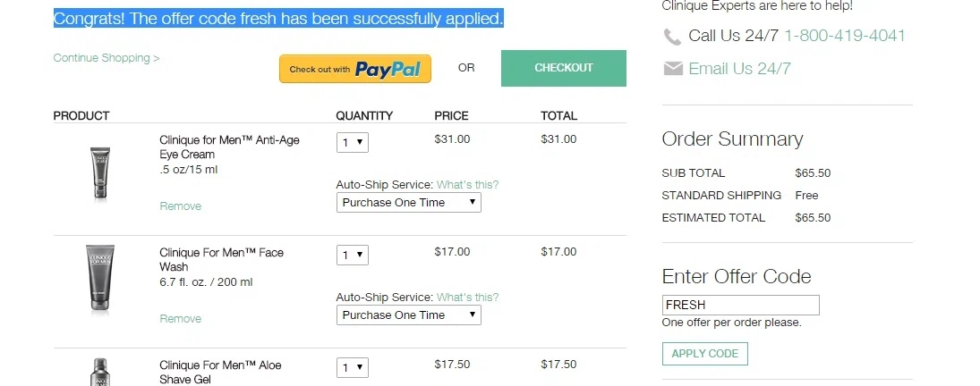Screen dimensions: 980x386
Task: Click the APPLY CODE button
Action: click(x=705, y=354)
